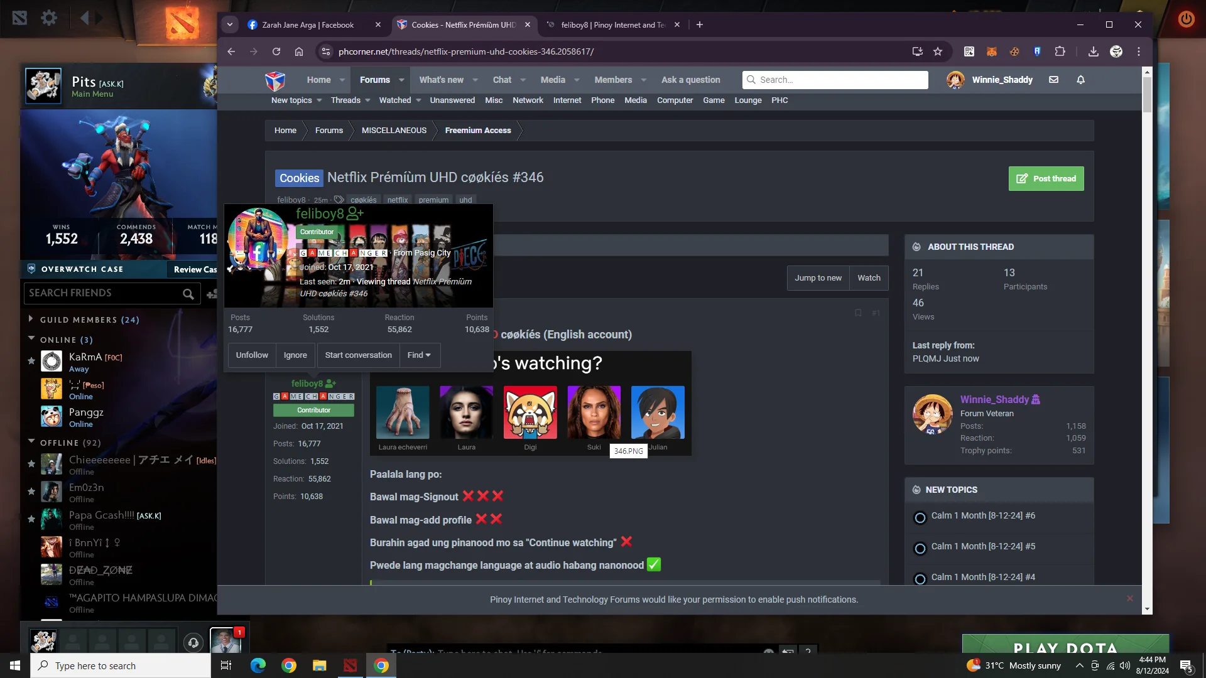Viewport: 1206px width, 678px height.
Task: Click the Windows taskbar search box
Action: 121,665
